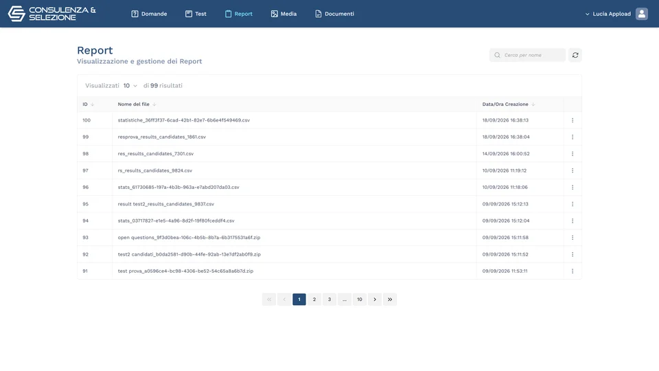The height and width of the screenshot is (371, 659).
Task: Jump to last page double-chevron button
Action: (390, 300)
